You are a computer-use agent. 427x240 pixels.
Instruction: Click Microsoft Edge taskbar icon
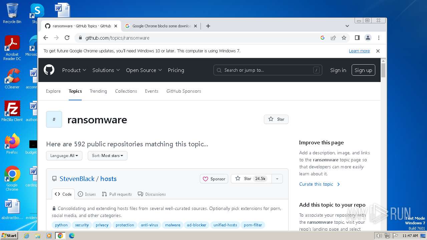(x=71, y=236)
